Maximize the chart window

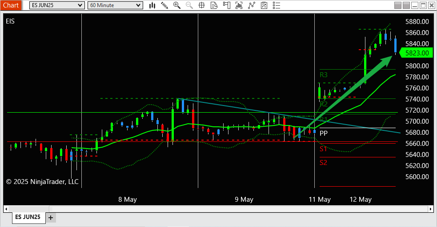(423, 5)
